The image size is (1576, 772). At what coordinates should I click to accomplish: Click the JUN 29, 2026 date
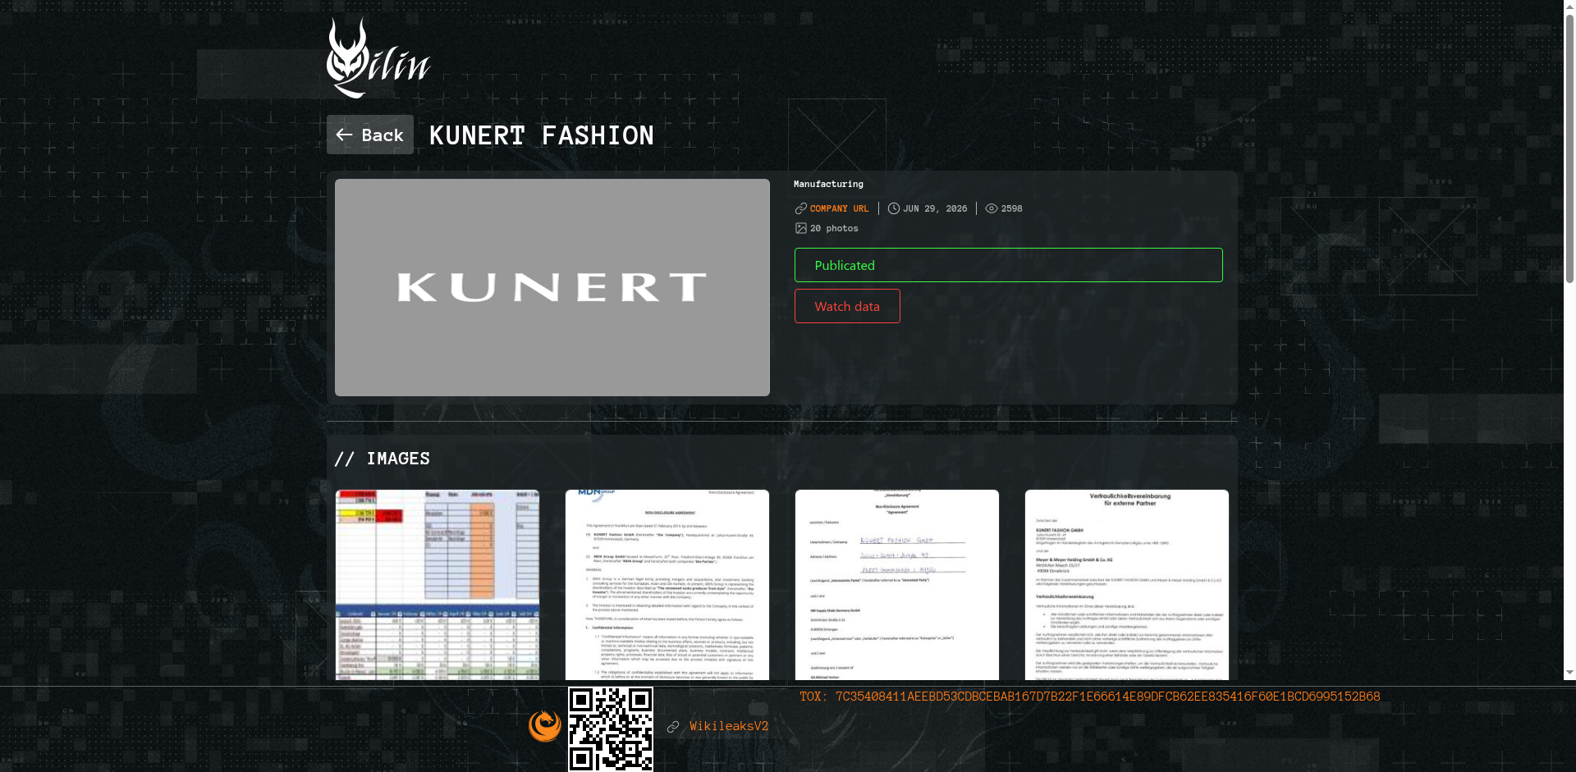(935, 208)
